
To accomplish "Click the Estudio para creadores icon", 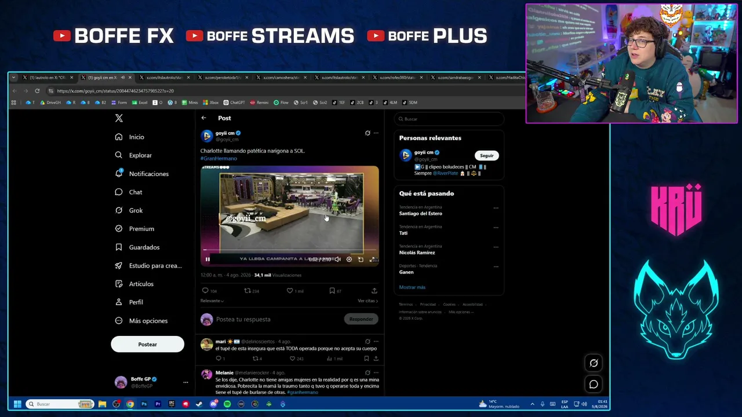I will pyautogui.click(x=119, y=265).
